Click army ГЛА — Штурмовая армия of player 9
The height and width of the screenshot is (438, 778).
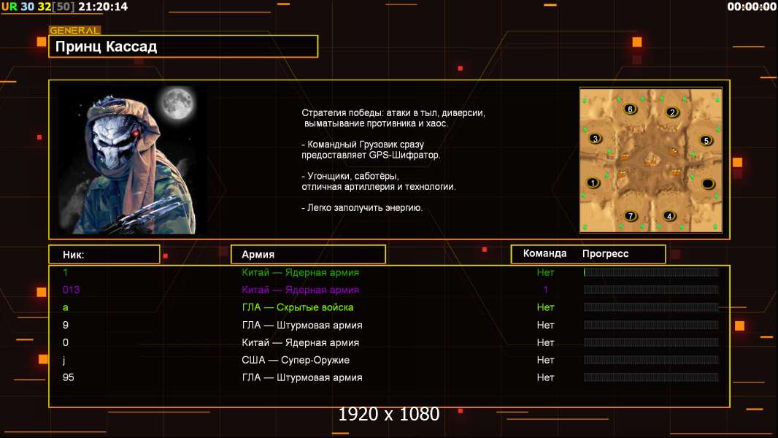pyautogui.click(x=302, y=326)
